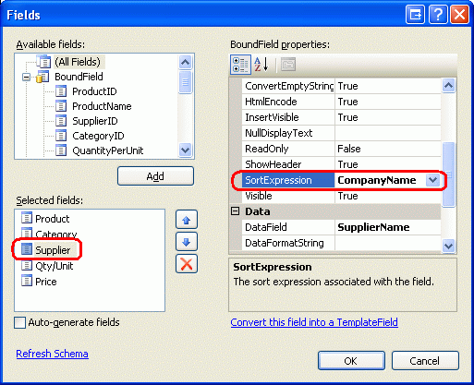The height and width of the screenshot is (385, 474).
Task: Click the Available fields scrollbar thumb
Action: [185, 82]
